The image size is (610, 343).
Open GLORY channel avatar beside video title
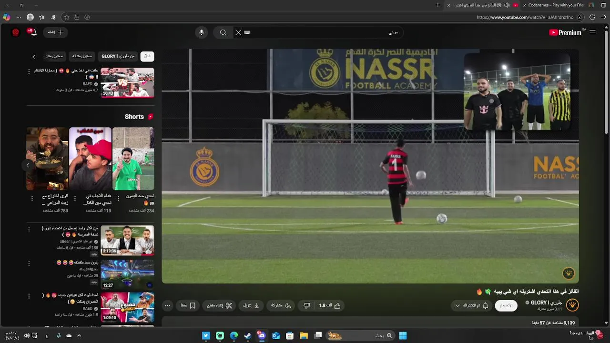coord(572,305)
